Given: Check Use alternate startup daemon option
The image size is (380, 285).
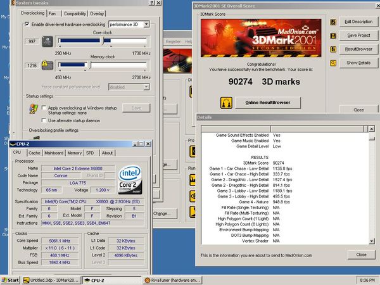Looking at the screenshot, I should coord(44,120).
